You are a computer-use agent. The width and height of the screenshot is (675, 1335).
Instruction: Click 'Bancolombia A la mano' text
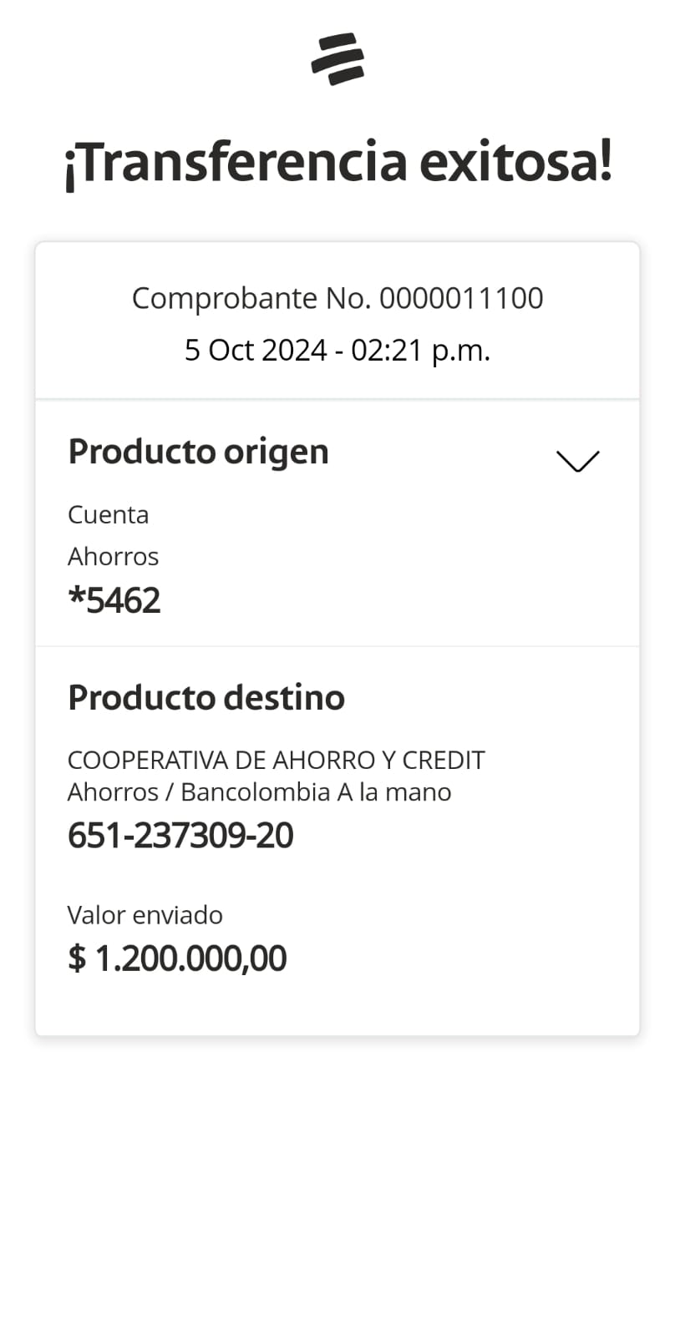pos(316,791)
